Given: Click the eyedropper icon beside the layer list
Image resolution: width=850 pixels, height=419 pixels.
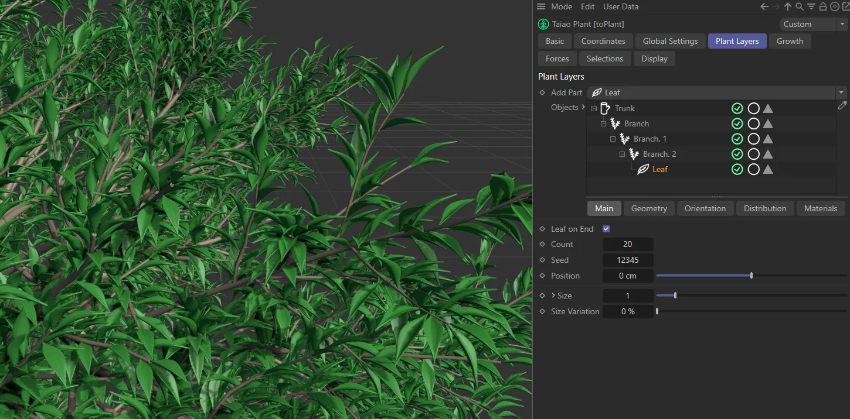Looking at the screenshot, I should 842,106.
